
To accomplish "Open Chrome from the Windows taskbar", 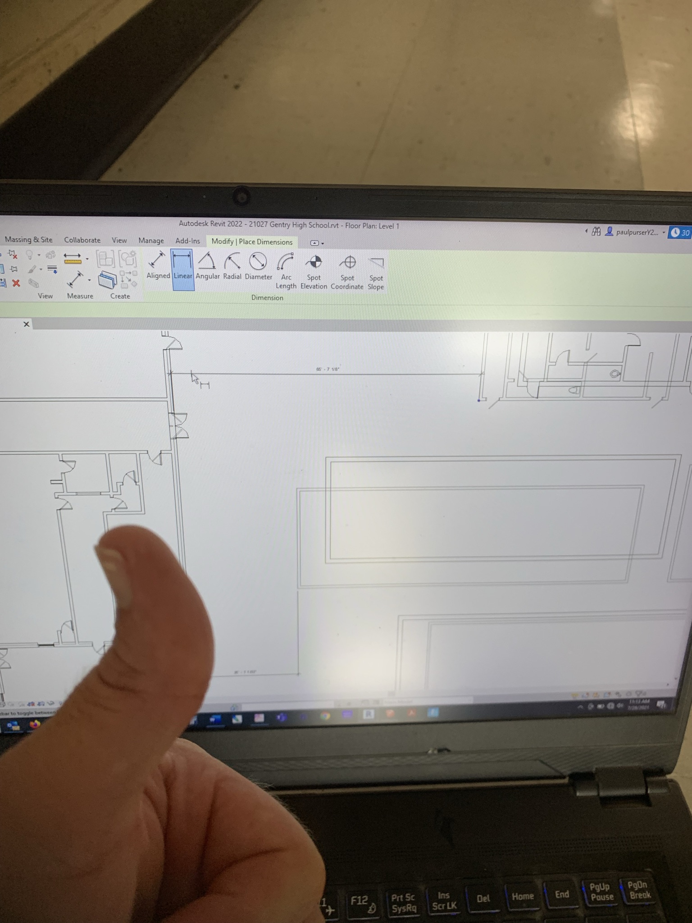I will point(325,716).
